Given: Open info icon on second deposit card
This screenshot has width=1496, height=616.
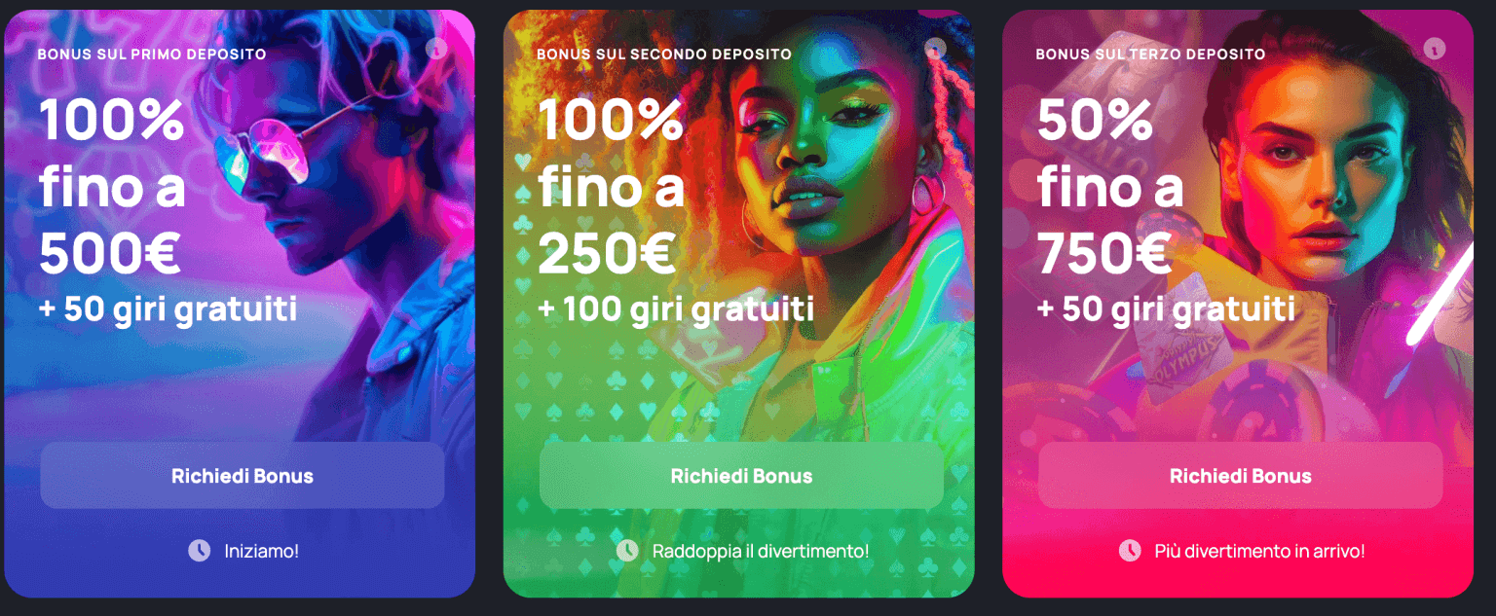Looking at the screenshot, I should (935, 48).
